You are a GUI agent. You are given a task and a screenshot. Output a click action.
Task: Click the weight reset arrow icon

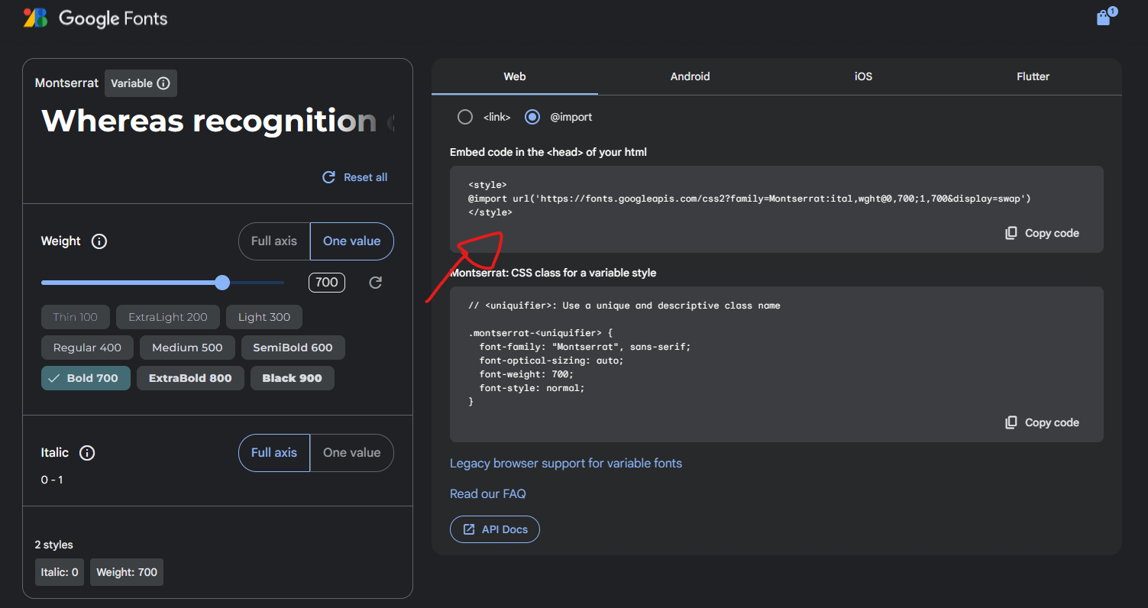coord(375,283)
